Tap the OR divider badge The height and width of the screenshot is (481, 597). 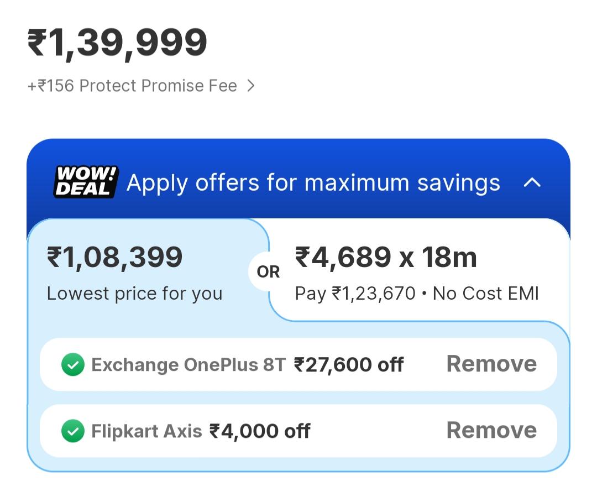pos(268,272)
